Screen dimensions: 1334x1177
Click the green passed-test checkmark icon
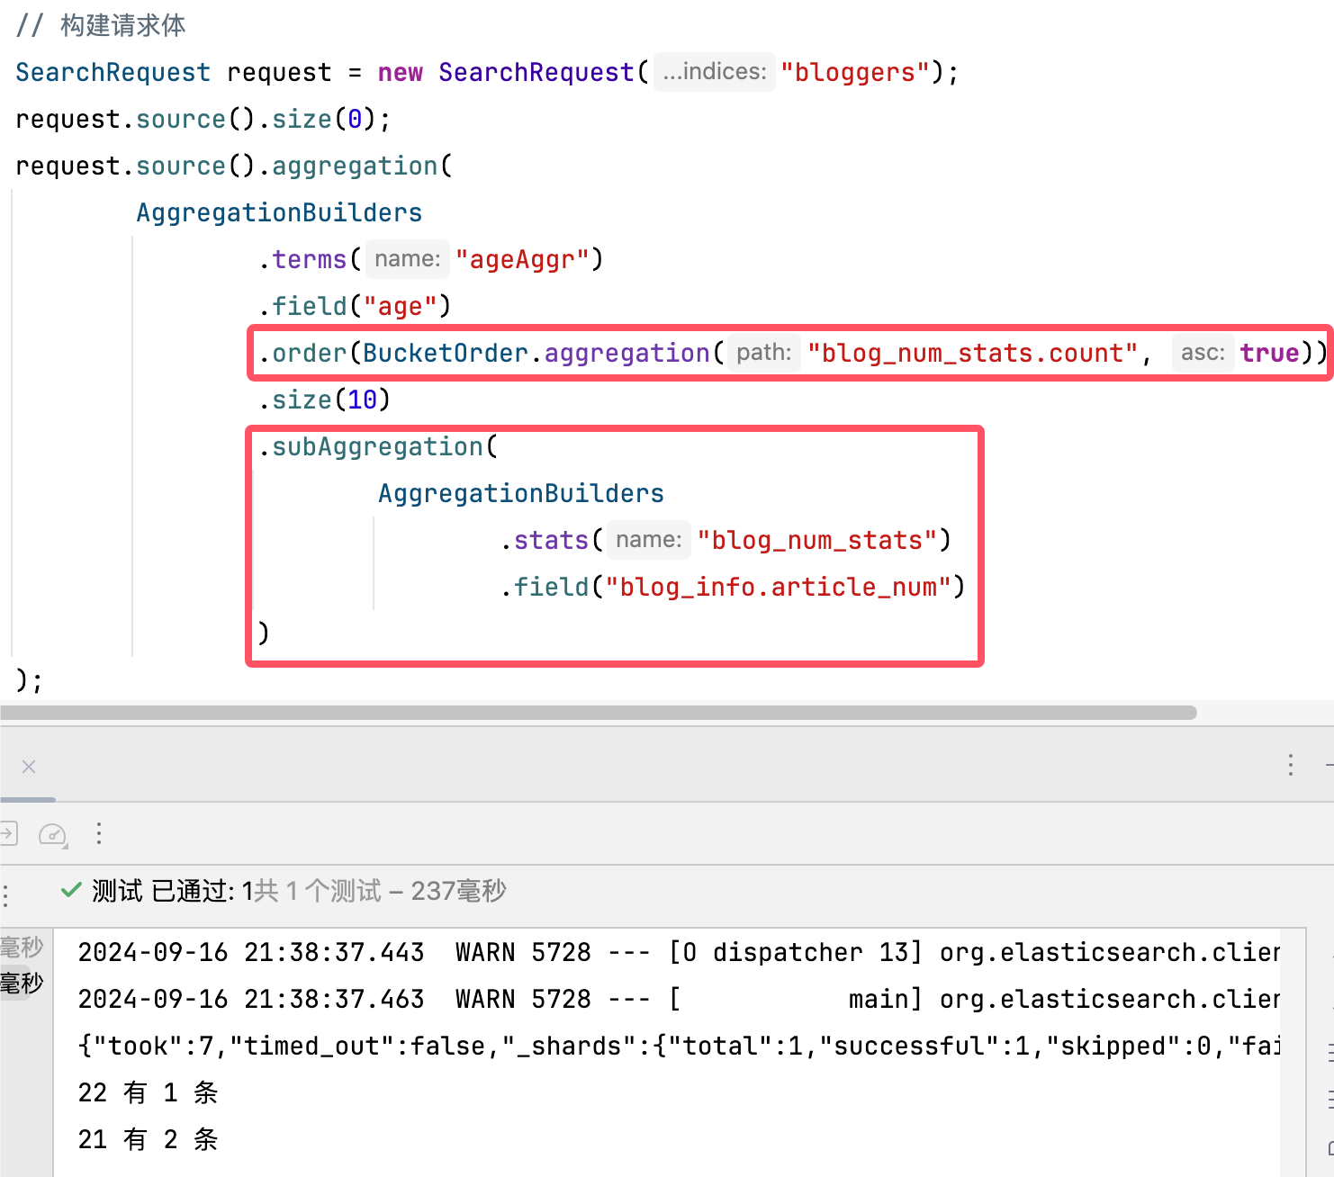(71, 890)
